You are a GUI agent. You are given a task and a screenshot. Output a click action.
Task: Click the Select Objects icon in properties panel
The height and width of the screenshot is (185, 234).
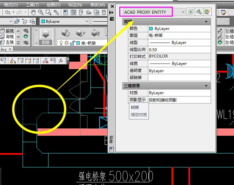(199, 12)
